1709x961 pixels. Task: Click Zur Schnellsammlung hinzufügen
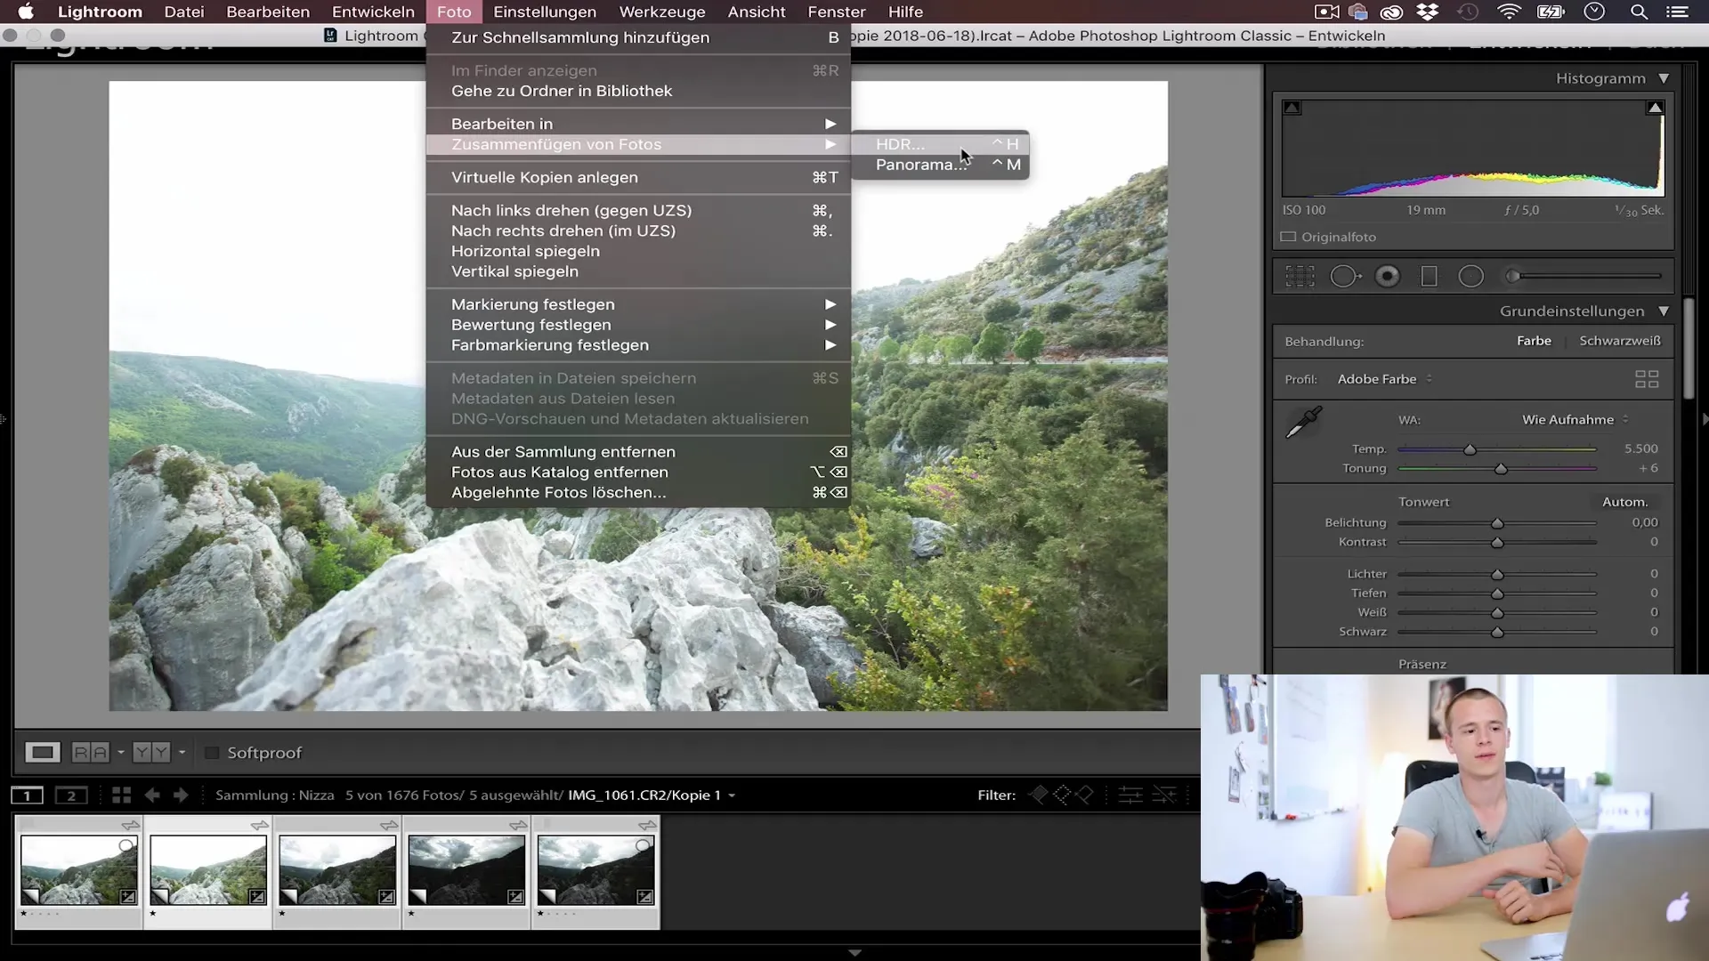638,37
